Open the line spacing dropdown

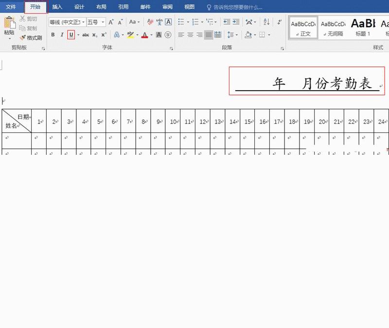click(x=233, y=35)
